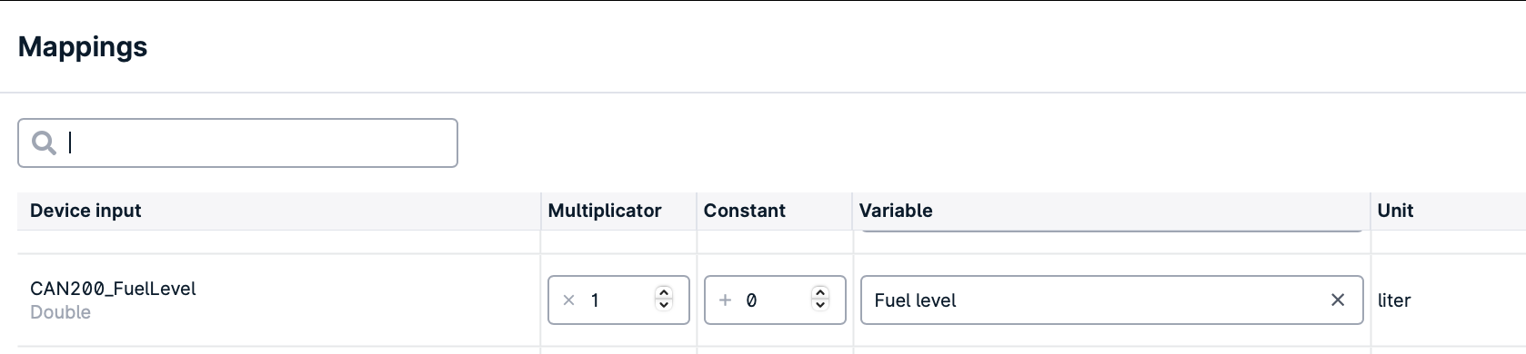Click the liter unit label
1526x354 pixels.
(x=1394, y=300)
